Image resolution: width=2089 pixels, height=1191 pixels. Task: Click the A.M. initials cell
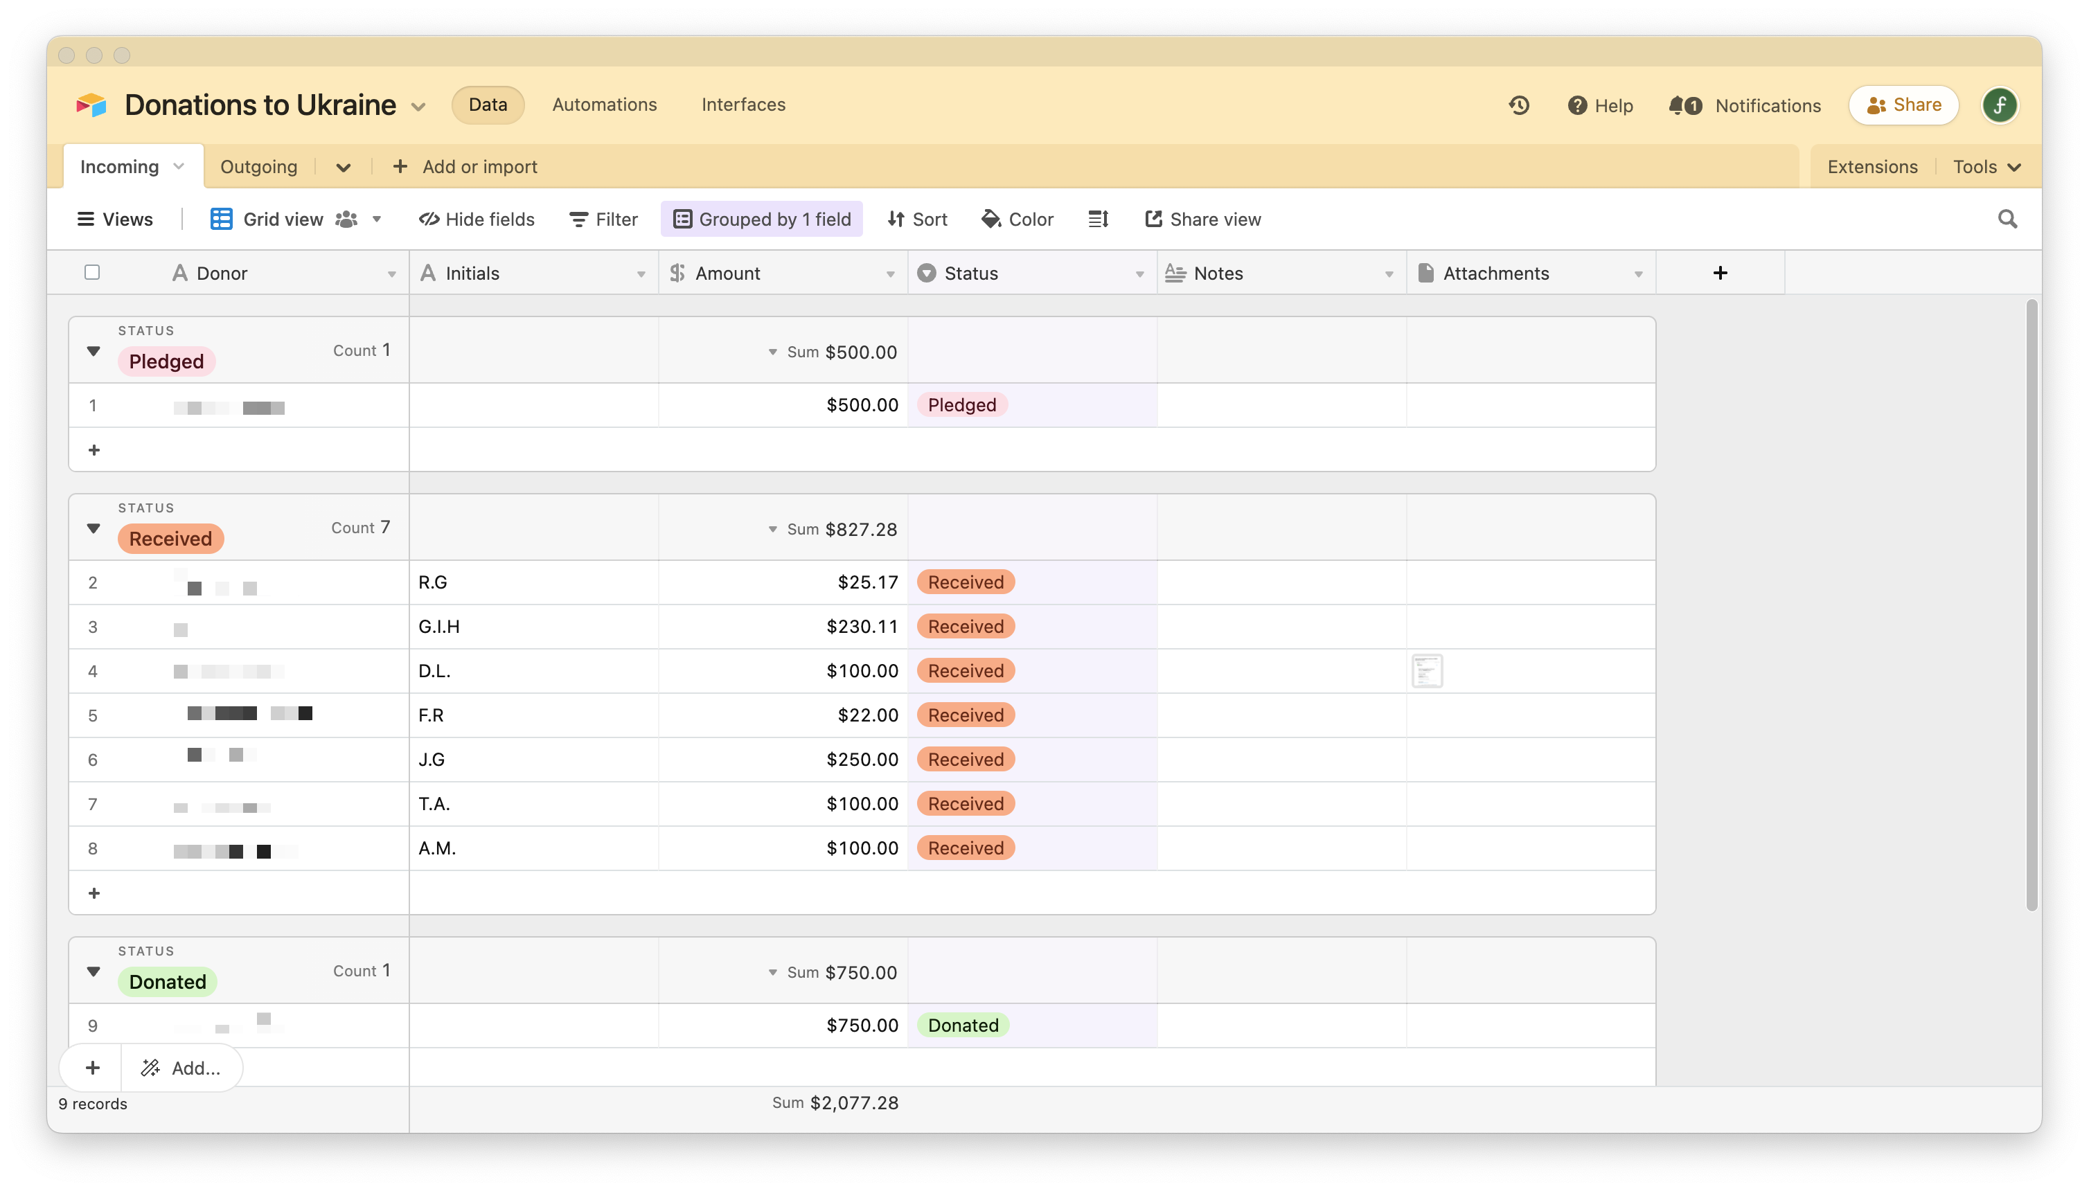(533, 848)
